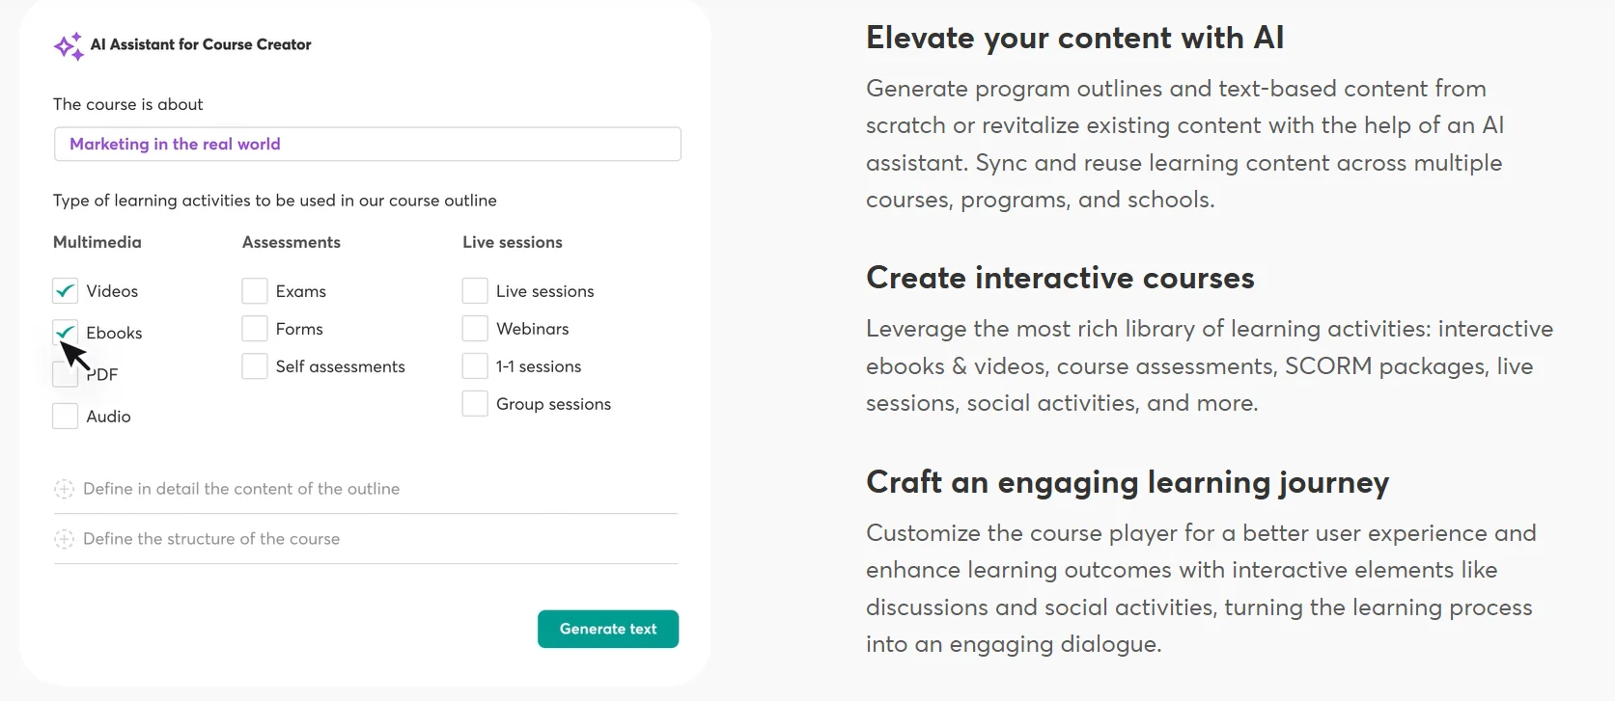Viewport: 1615px width, 701px height.
Task: Tick the Webinars checkbox
Action: tap(475, 329)
